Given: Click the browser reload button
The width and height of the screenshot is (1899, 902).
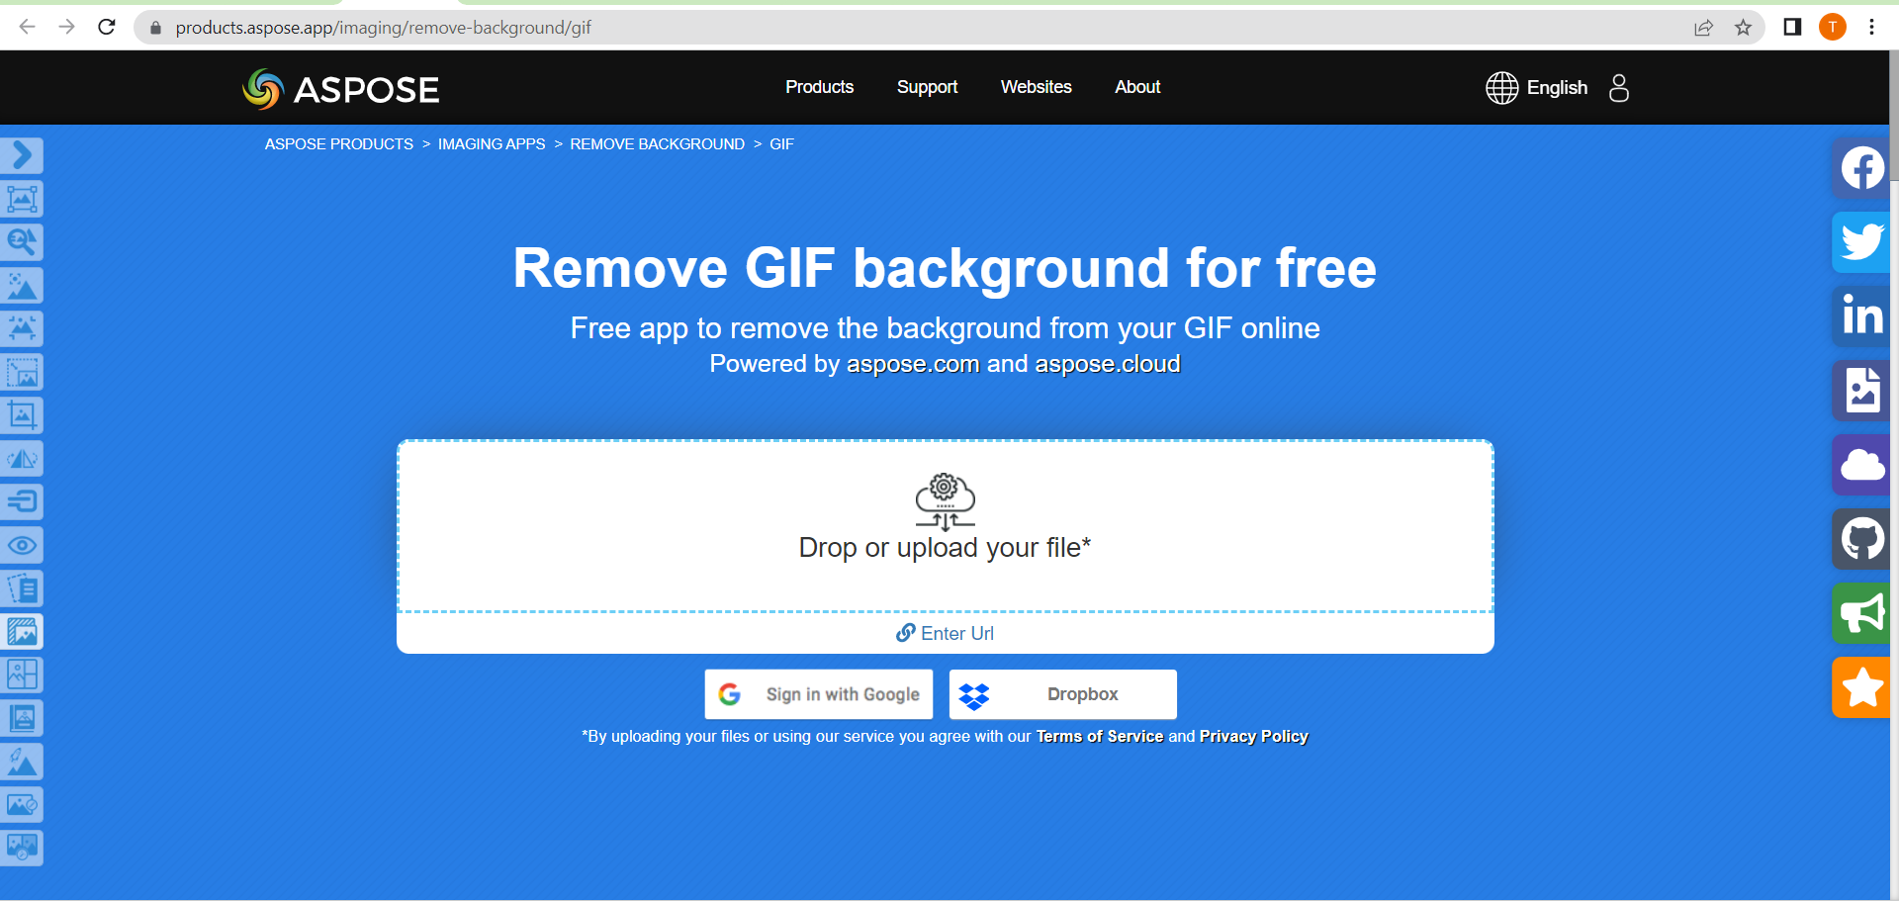Looking at the screenshot, I should point(107,27).
